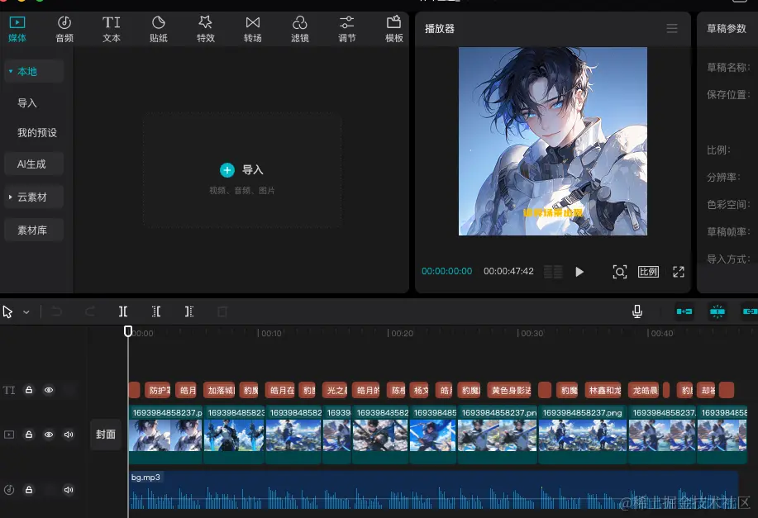
Task: Start voice recording with microphone
Action: 637,311
